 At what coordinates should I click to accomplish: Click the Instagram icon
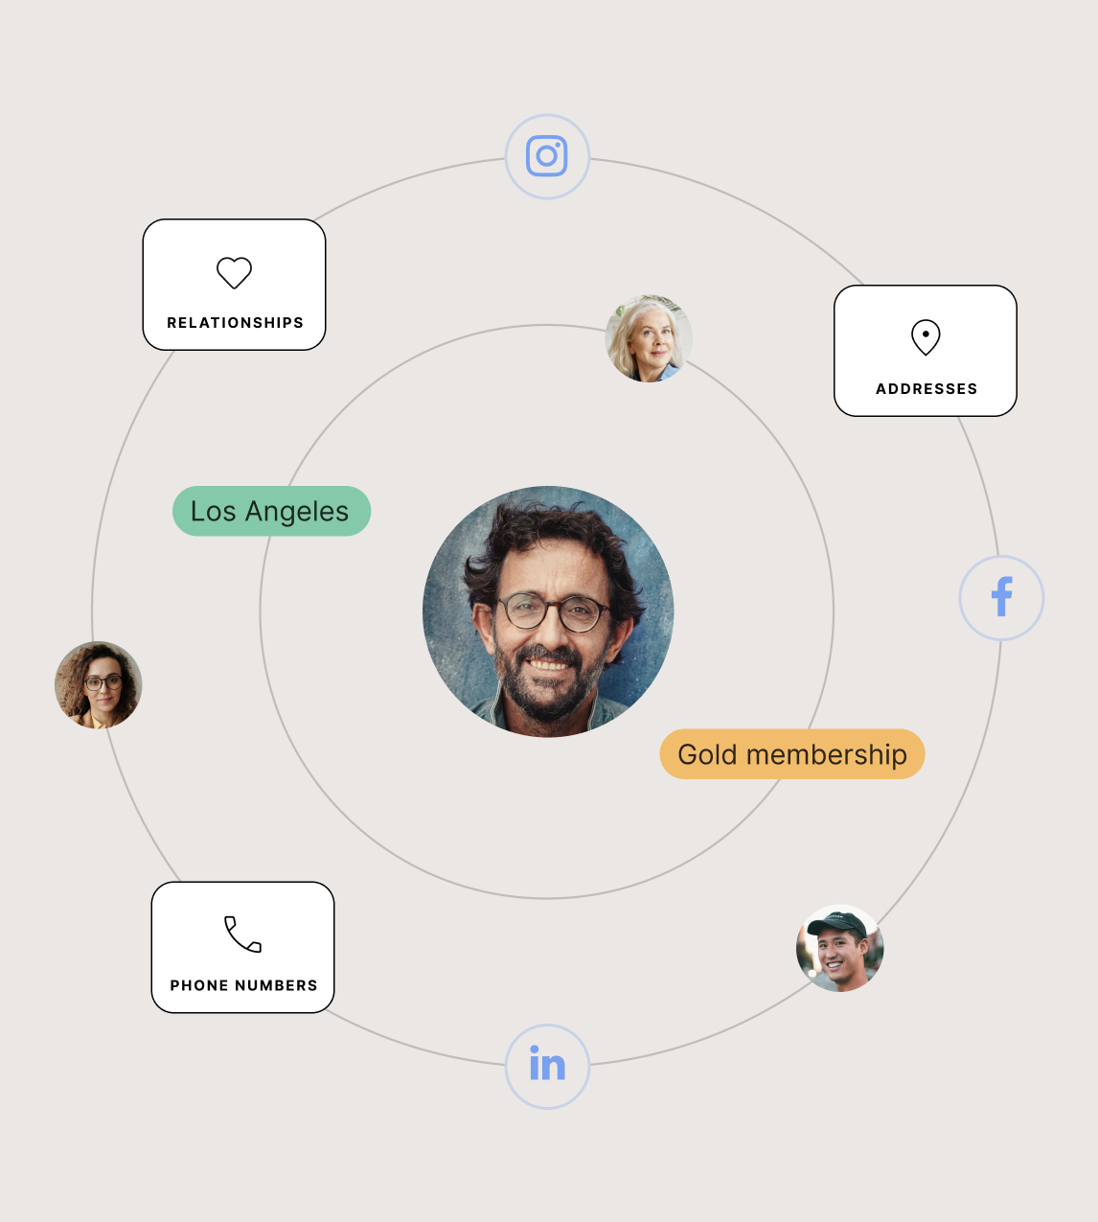(x=547, y=156)
